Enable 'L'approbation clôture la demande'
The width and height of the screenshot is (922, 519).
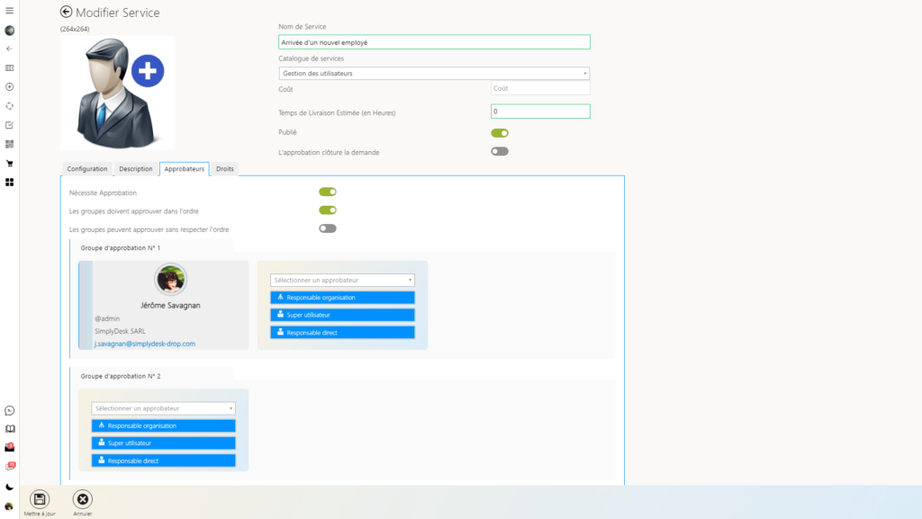502,151
